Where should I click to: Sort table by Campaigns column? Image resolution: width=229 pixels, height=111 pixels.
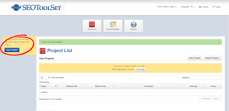[x=149, y=86]
